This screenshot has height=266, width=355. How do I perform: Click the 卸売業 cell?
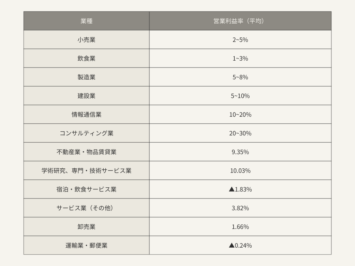(86, 227)
